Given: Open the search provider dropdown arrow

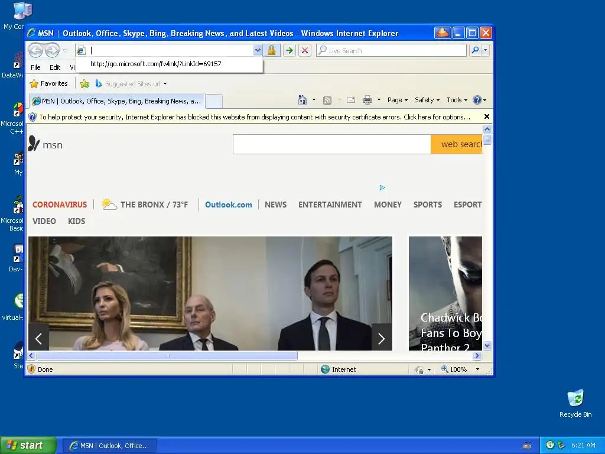Looking at the screenshot, I should click(486, 50).
